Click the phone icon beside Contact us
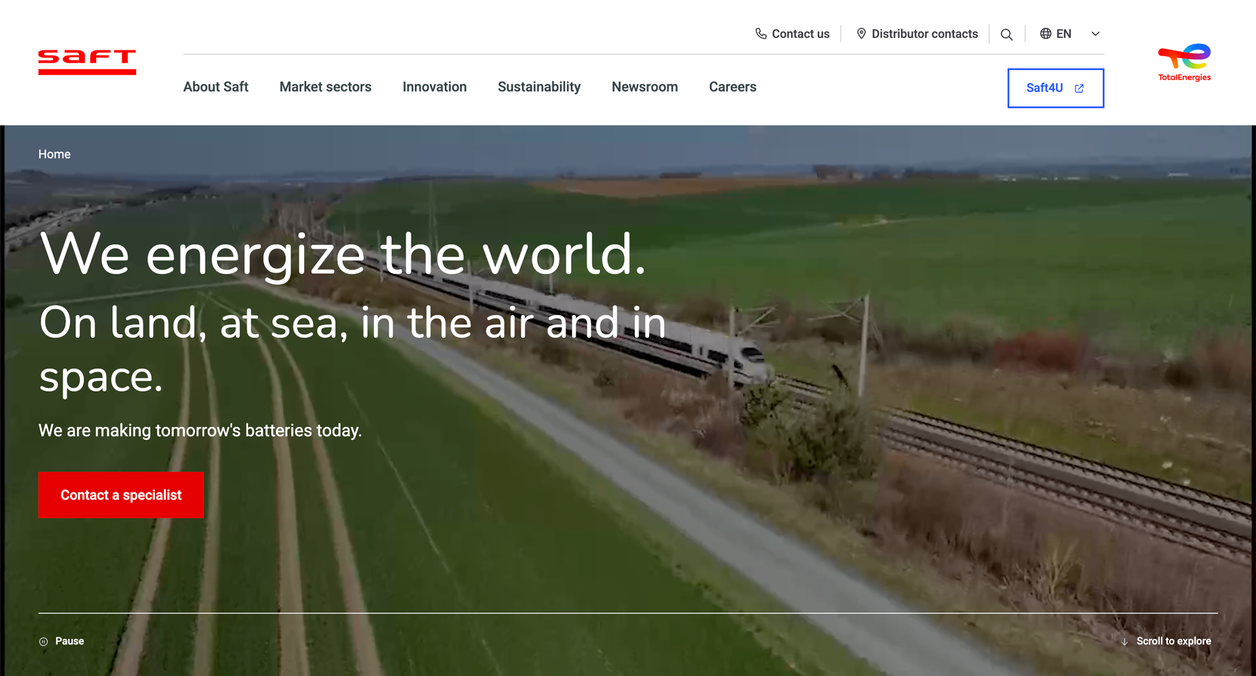This screenshot has height=676, width=1256. (x=759, y=33)
